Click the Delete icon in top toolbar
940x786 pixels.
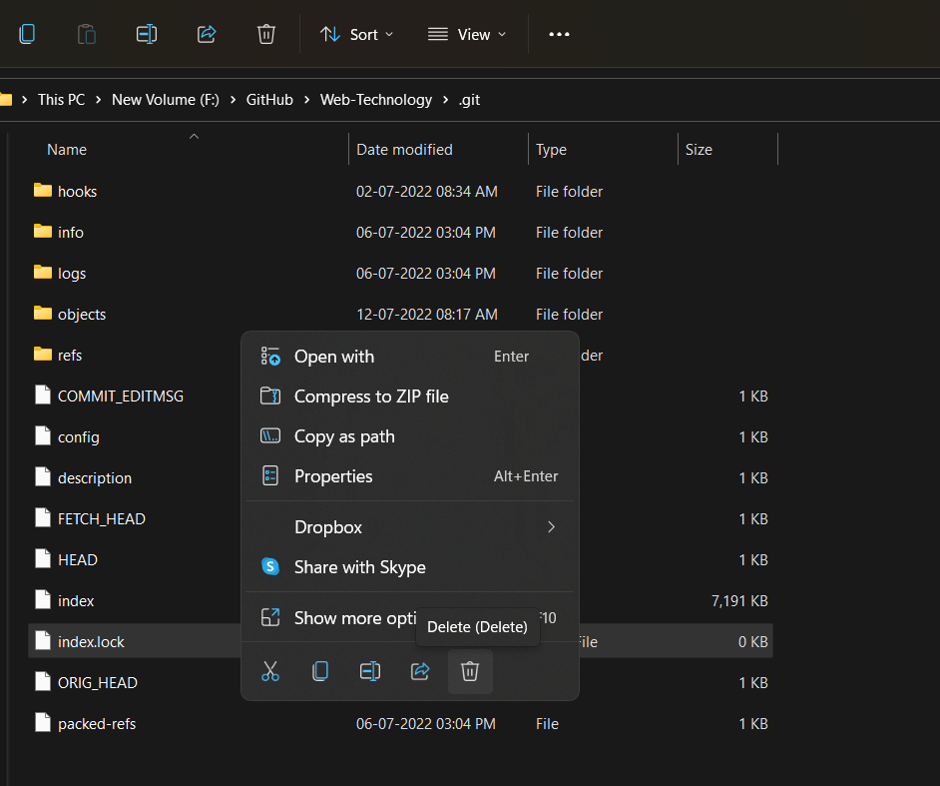coord(266,34)
